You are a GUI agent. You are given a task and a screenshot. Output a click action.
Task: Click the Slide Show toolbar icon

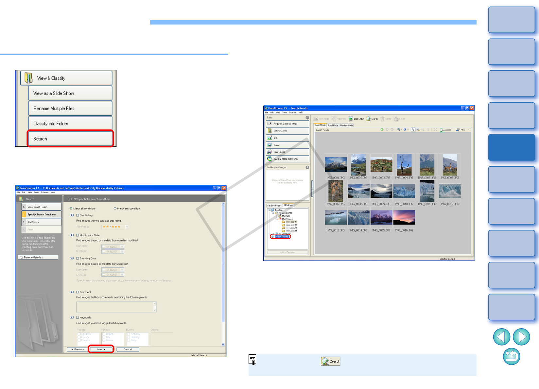point(351,119)
